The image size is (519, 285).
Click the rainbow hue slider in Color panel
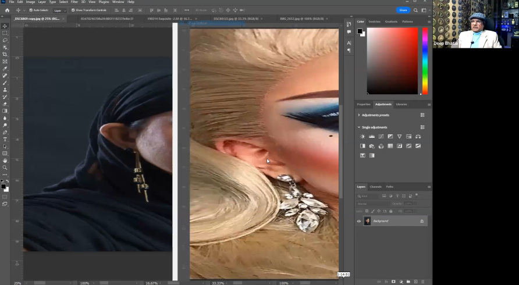point(425,60)
